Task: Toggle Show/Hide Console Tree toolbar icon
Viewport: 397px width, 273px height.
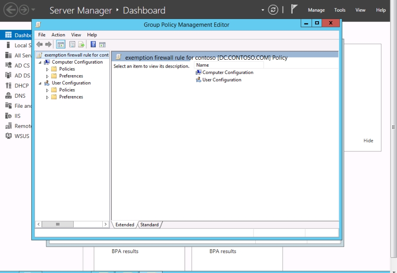Action: point(61,45)
